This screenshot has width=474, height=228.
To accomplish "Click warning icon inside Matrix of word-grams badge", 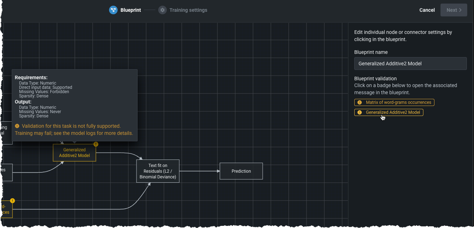I will click(x=360, y=102).
